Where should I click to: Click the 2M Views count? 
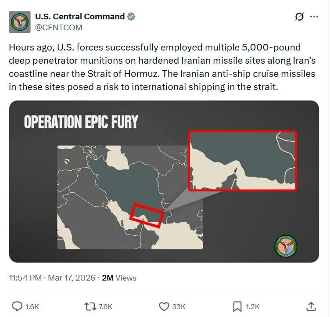[x=119, y=278]
